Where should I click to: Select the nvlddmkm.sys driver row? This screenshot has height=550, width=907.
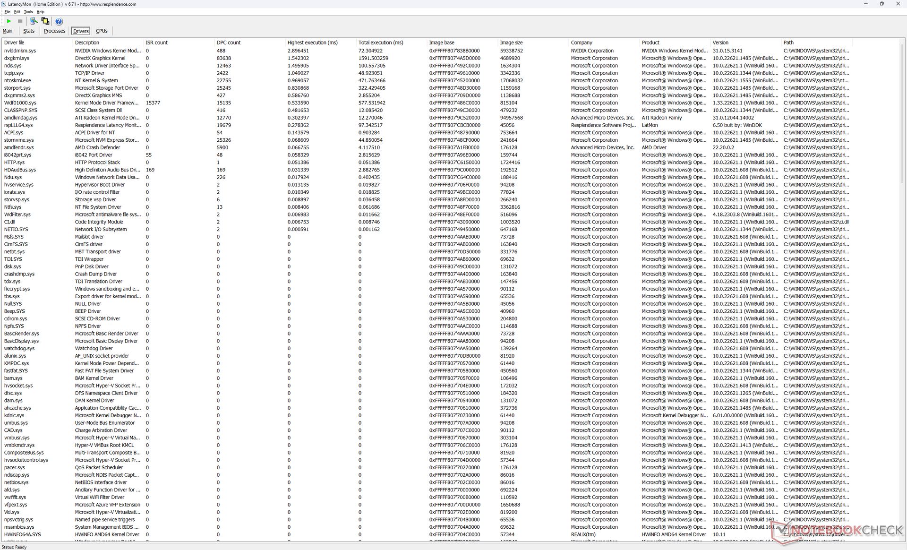tap(427, 51)
